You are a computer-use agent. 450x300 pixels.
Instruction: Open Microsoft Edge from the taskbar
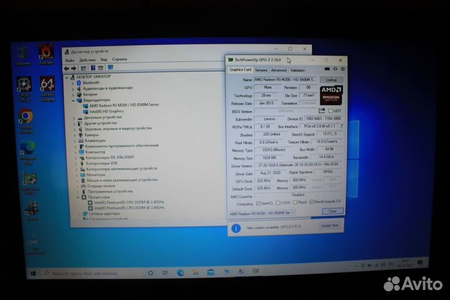coord(181,272)
